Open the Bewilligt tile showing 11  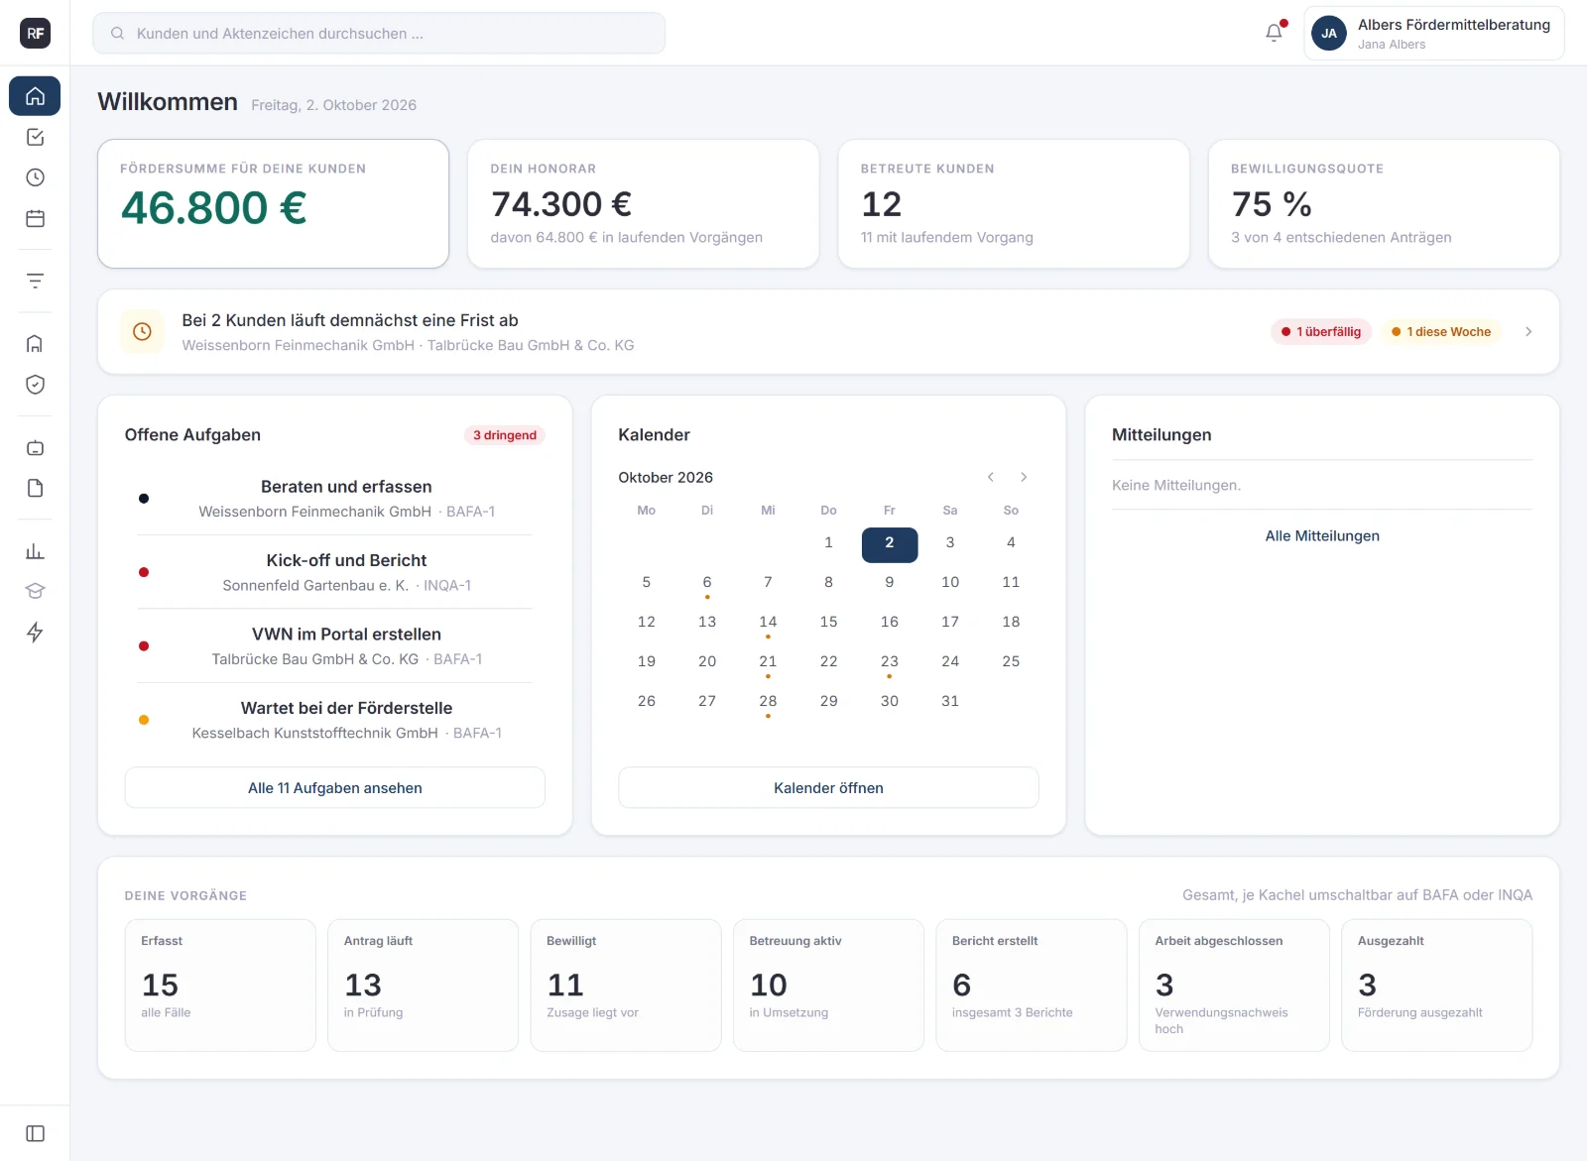point(626,985)
